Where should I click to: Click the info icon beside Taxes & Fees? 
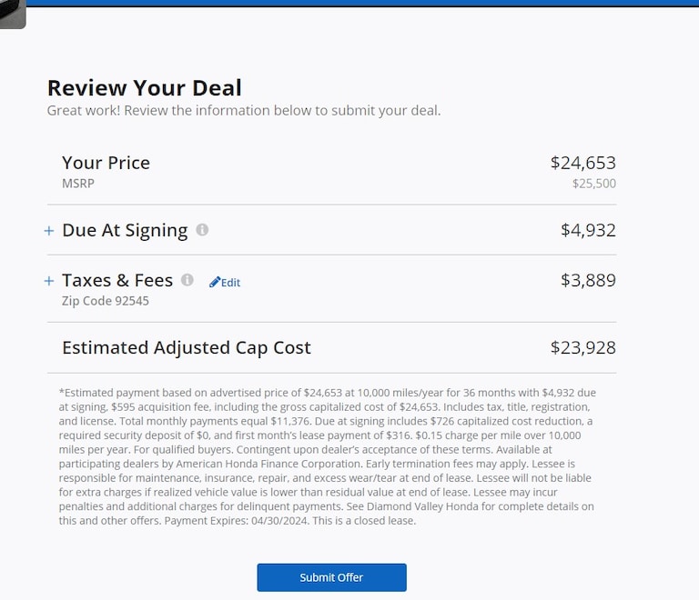pos(187,280)
